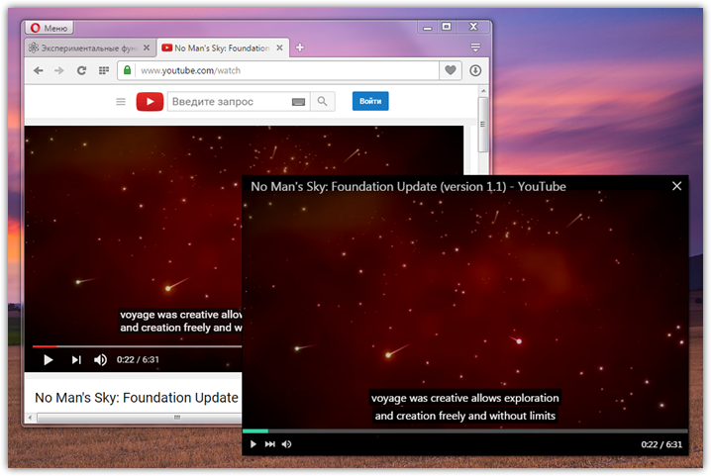The height and width of the screenshot is (476, 711).
Task: Open the Speed Dial grid icon
Action: (104, 70)
